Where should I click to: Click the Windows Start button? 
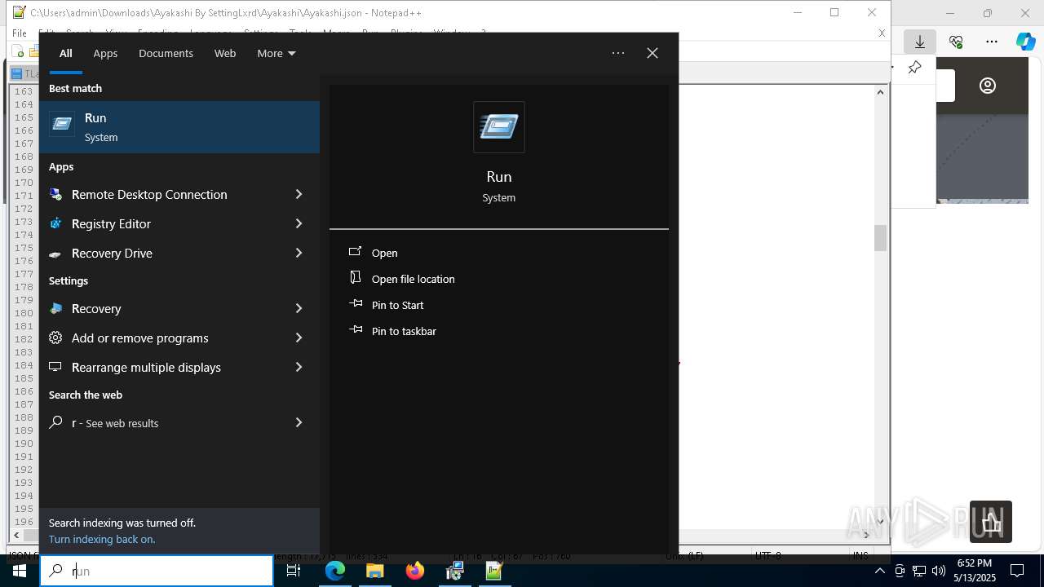pyautogui.click(x=20, y=571)
